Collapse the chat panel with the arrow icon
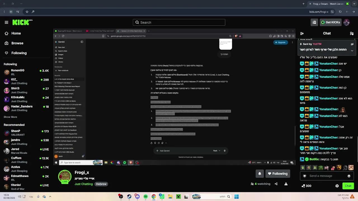Screen dimensions: 358x201 (302, 33)
